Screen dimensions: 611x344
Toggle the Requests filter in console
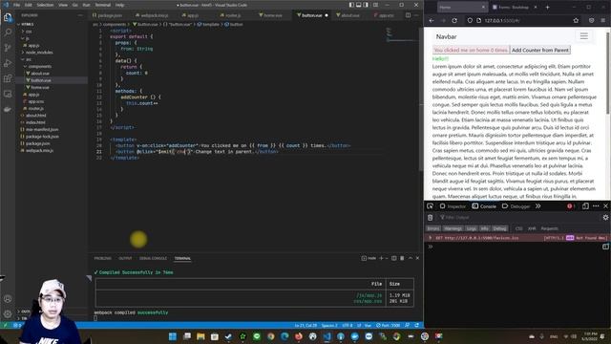(x=550, y=228)
